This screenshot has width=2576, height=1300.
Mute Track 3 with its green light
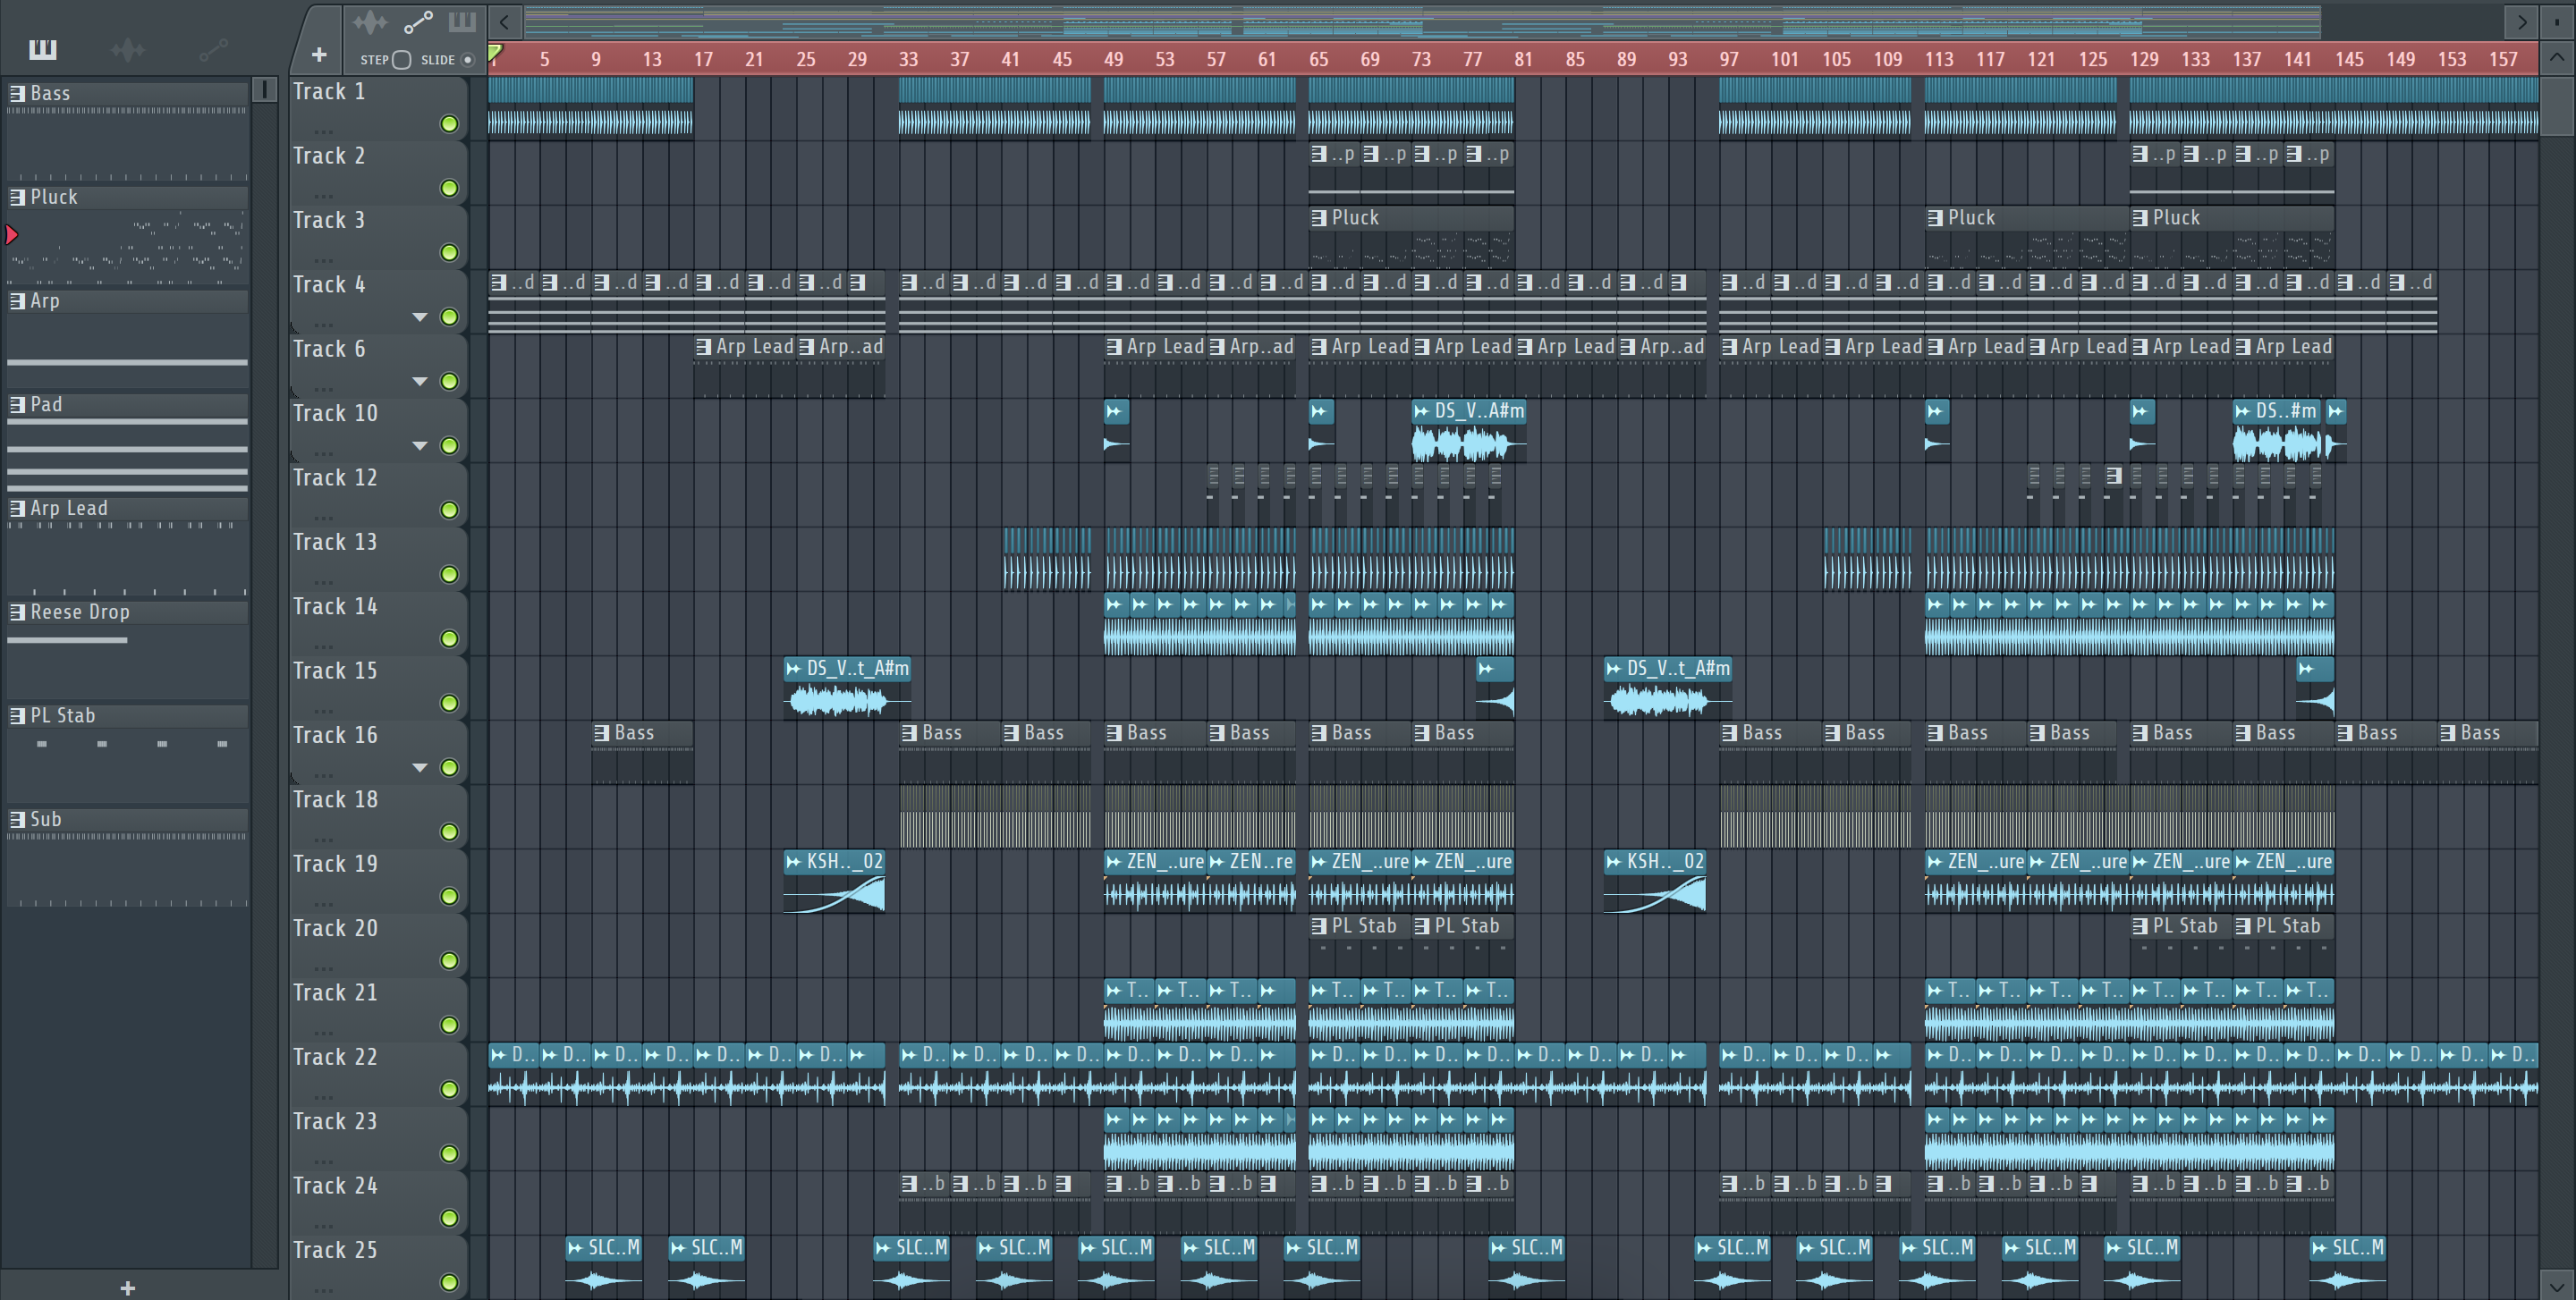[x=449, y=252]
